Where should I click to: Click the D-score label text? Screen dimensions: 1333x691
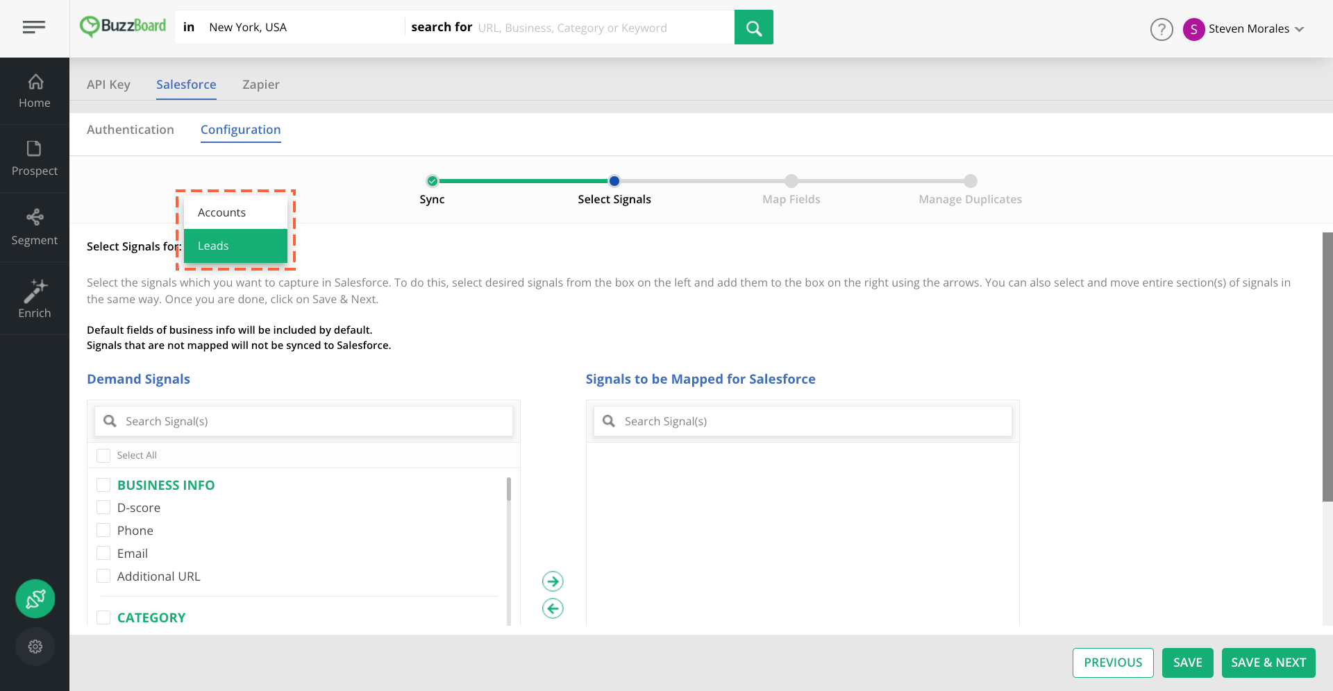[139, 508]
